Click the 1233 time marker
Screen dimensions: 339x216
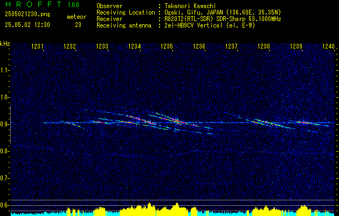[102, 46]
